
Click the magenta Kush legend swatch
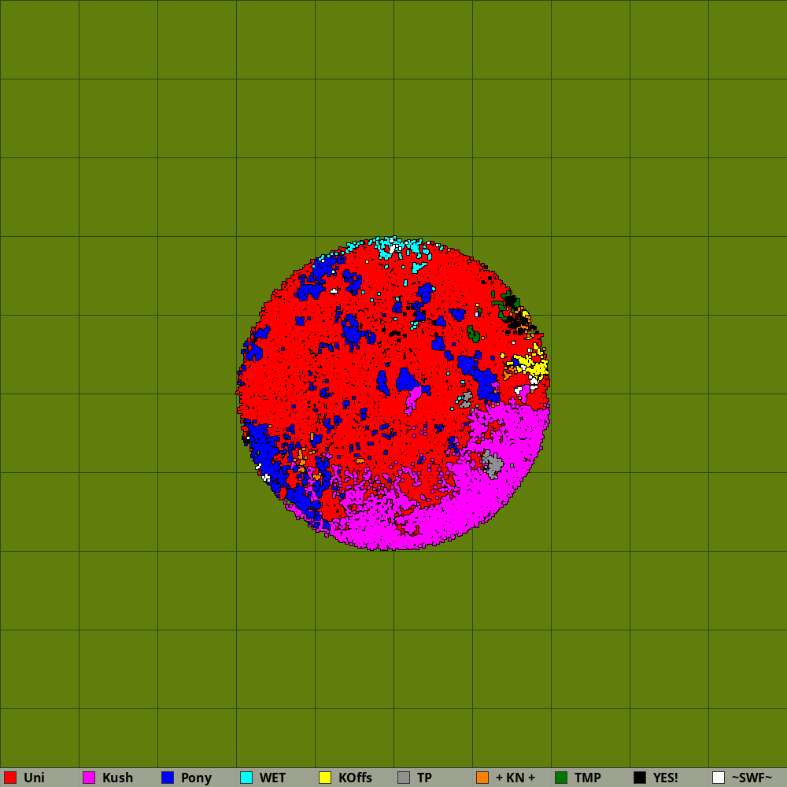click(89, 778)
